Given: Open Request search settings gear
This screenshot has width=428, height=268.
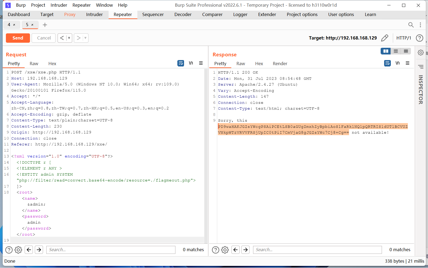Looking at the screenshot, I should point(18,250).
